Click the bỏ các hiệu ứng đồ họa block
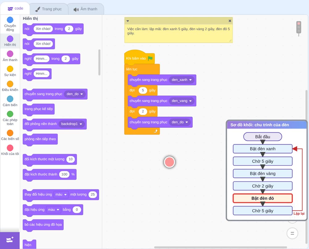This screenshot has width=309, height=249. 43,225
